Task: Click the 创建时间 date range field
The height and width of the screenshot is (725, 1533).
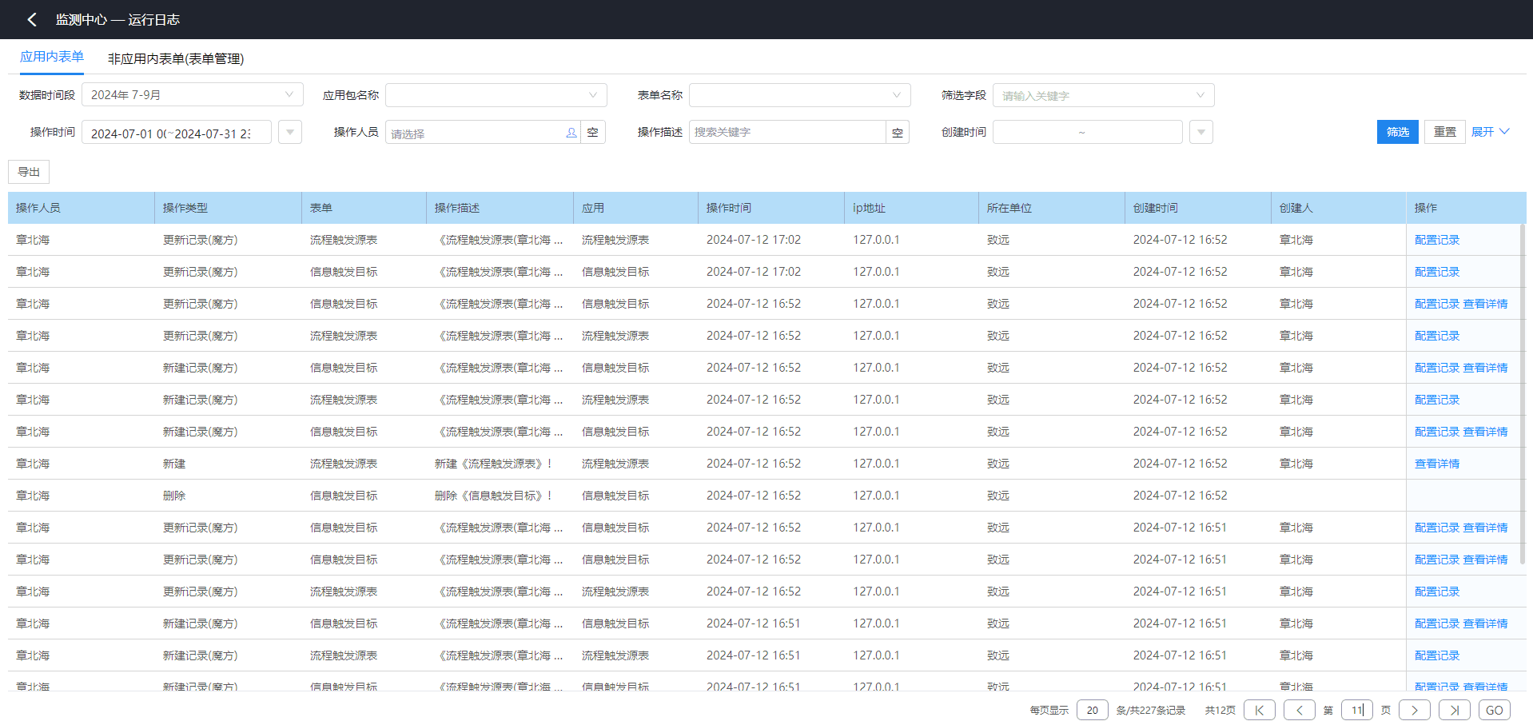Action: [1088, 132]
